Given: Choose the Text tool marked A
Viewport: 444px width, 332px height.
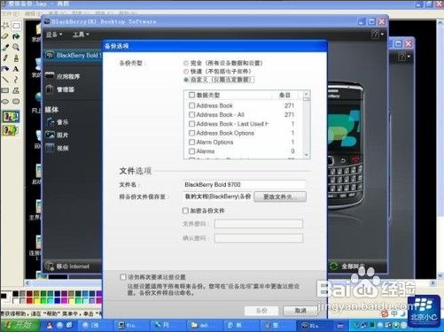Looking at the screenshot, I should (16, 69).
